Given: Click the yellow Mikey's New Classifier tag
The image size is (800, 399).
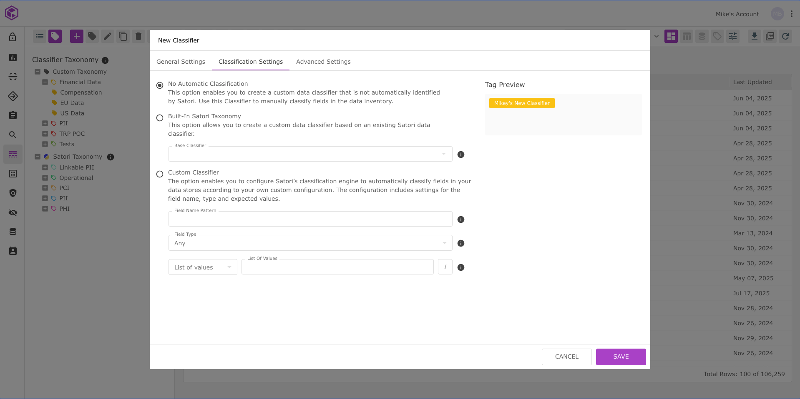Looking at the screenshot, I should tap(521, 103).
